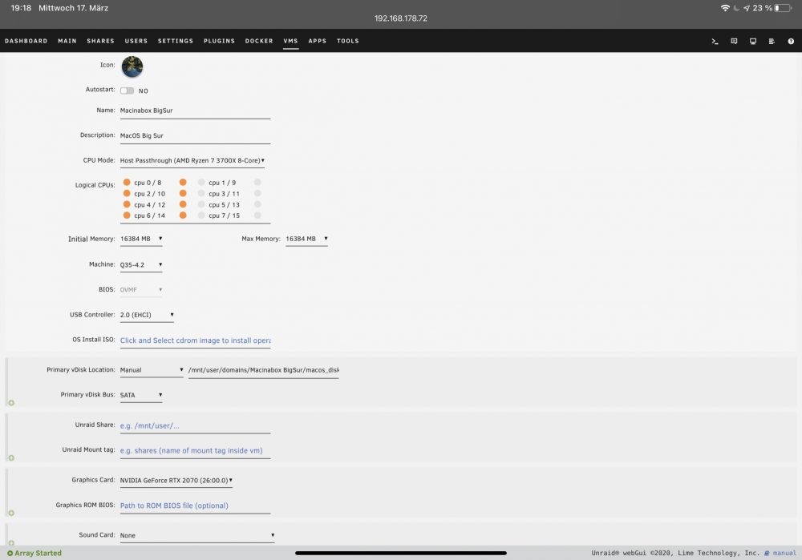
Task: Uncheck cpu 12 in cpu 4 / 12 row
Action: pos(183,204)
